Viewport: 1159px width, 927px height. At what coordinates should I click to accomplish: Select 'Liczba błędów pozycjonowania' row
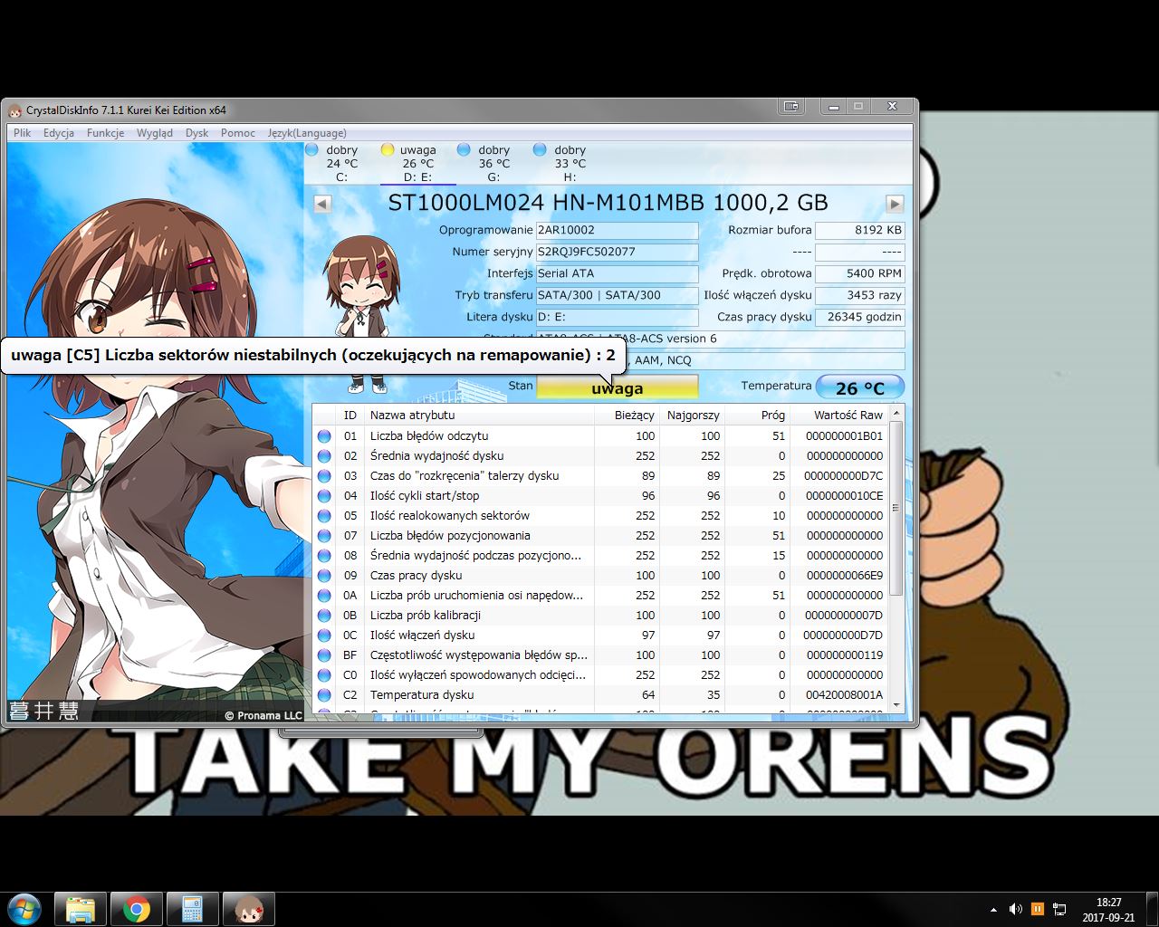(600, 536)
